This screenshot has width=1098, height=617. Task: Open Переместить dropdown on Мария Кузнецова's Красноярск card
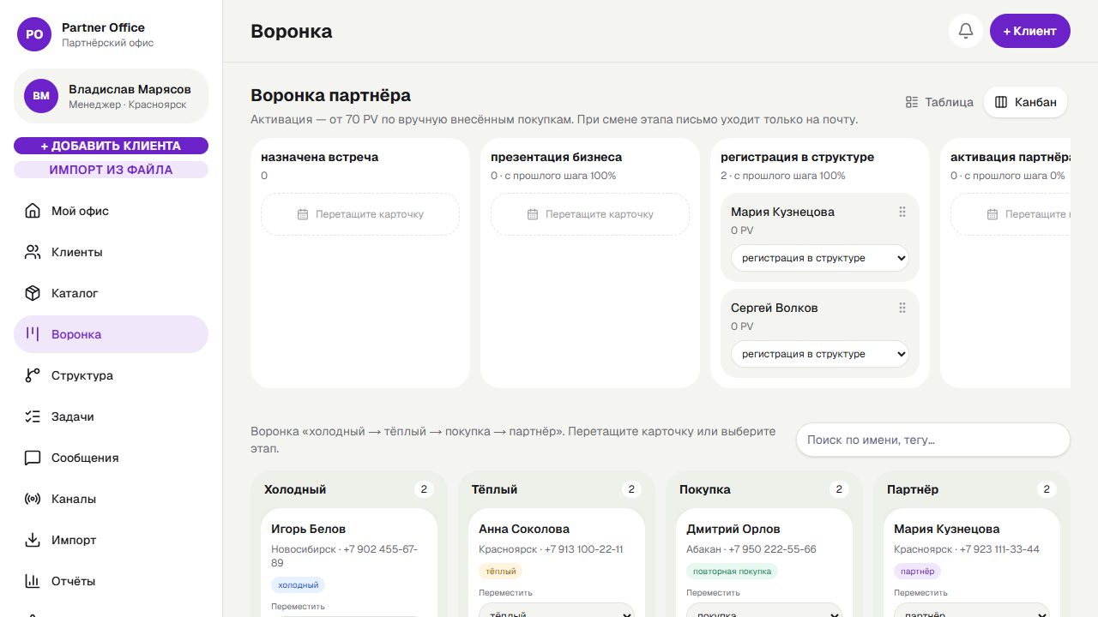tap(972, 610)
